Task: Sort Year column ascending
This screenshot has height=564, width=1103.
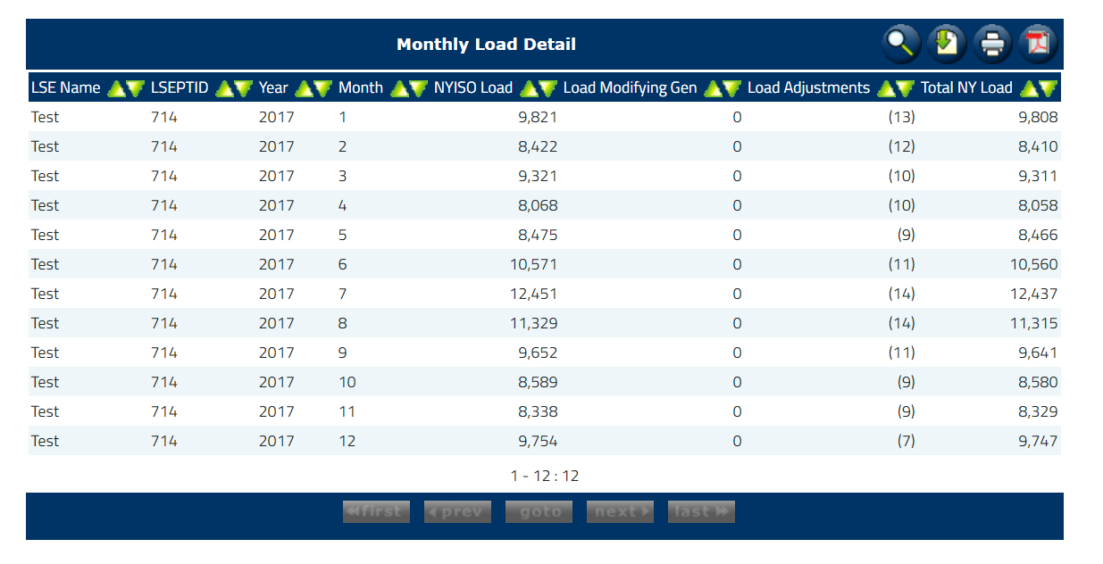Action: tap(304, 88)
